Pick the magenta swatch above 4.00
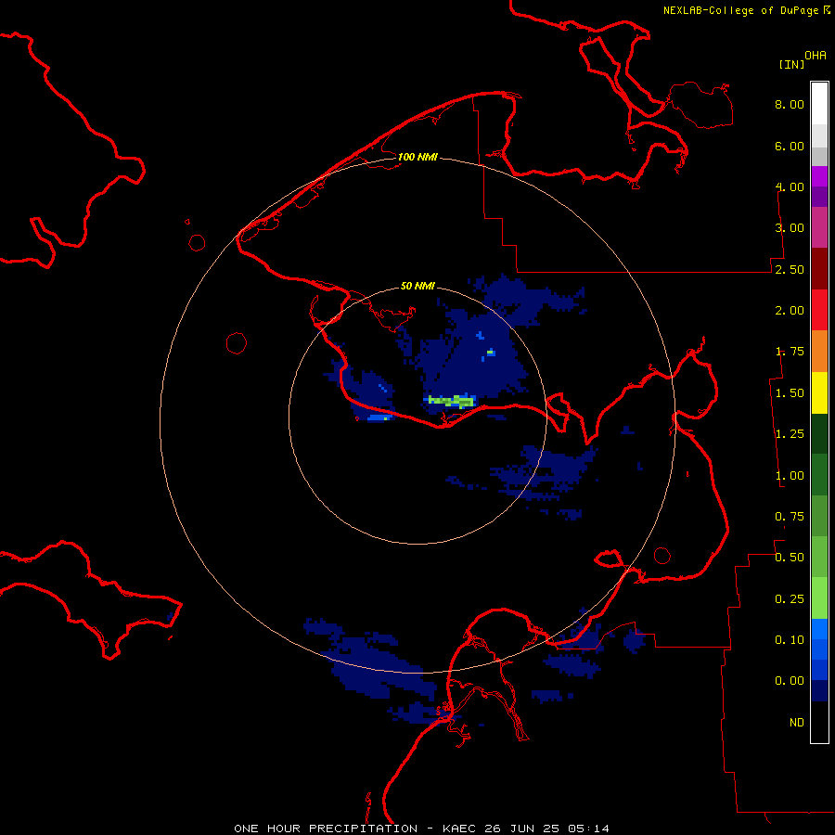835x835 pixels. pyautogui.click(x=819, y=176)
